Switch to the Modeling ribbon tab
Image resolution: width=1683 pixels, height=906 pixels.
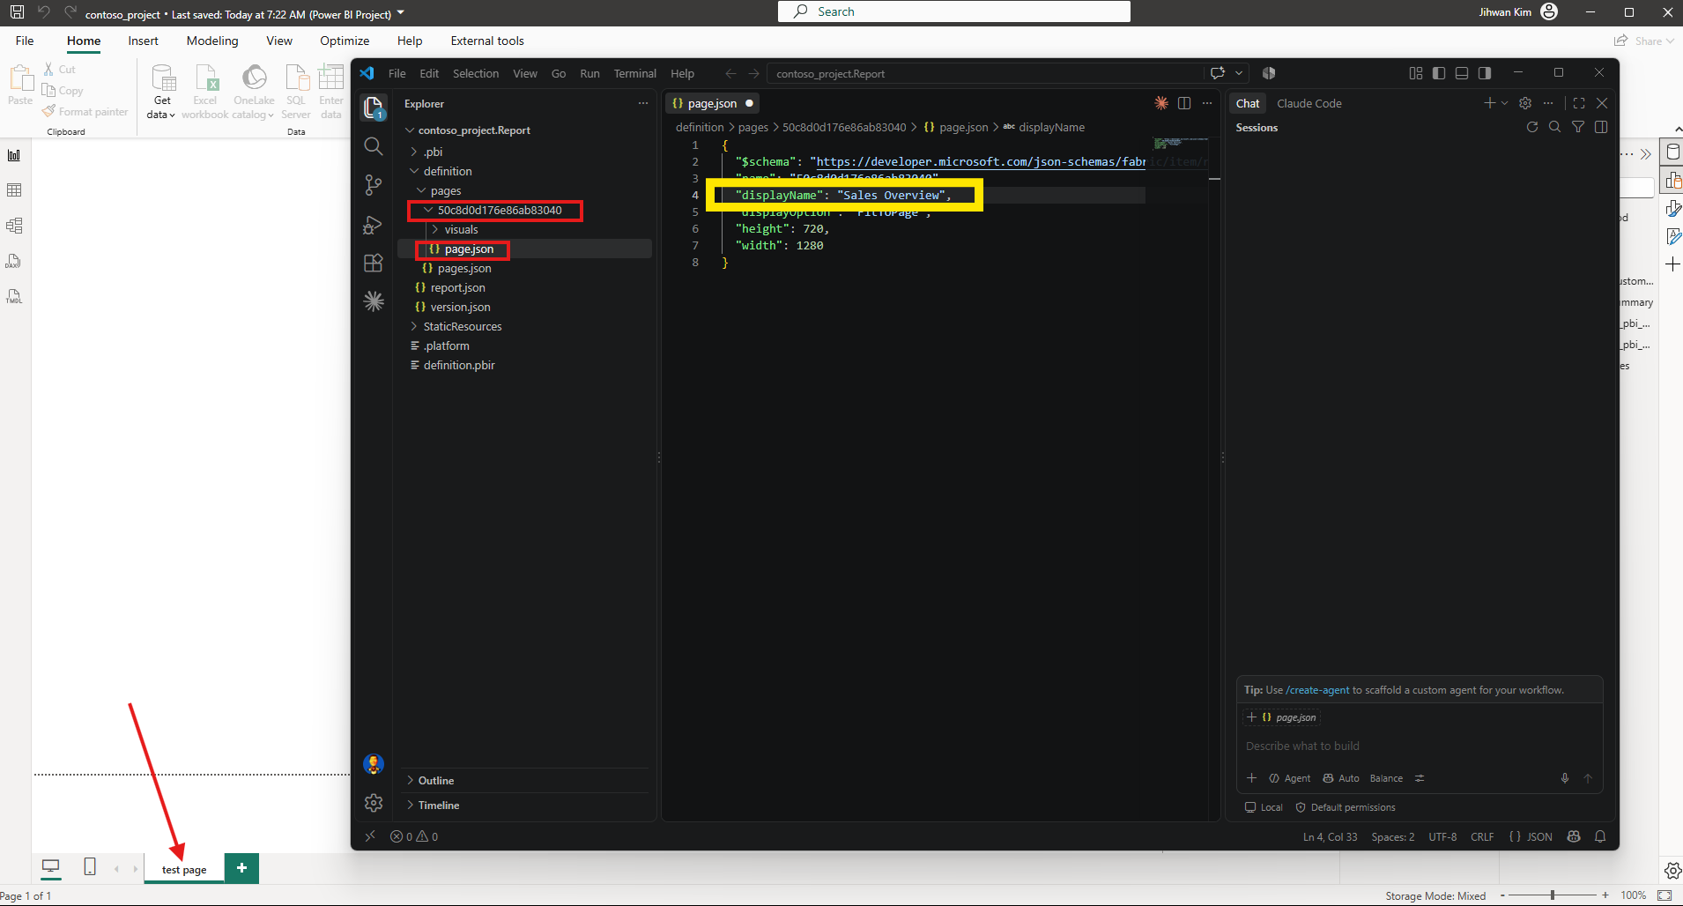212,41
